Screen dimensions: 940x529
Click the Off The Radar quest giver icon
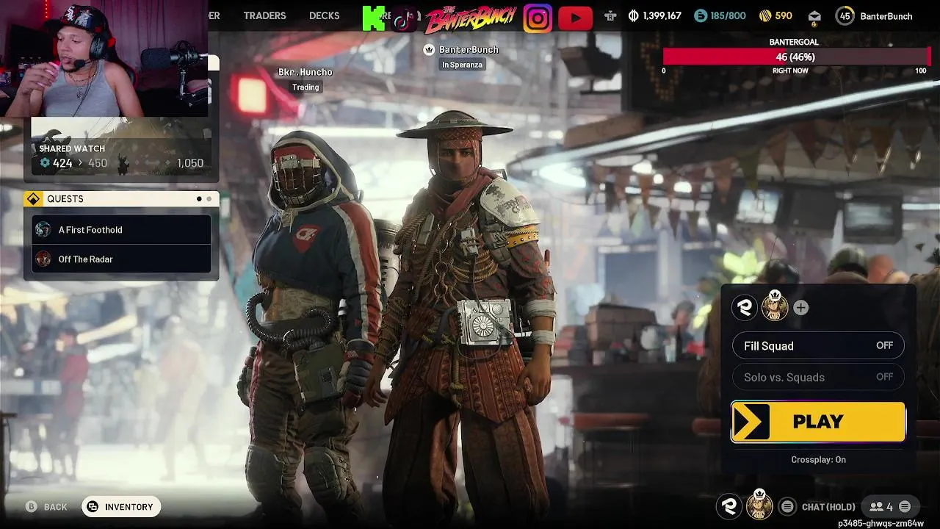point(43,259)
